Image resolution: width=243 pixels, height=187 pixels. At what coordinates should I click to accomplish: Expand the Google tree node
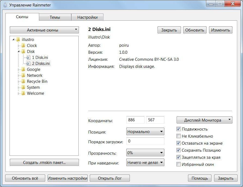[19, 70]
